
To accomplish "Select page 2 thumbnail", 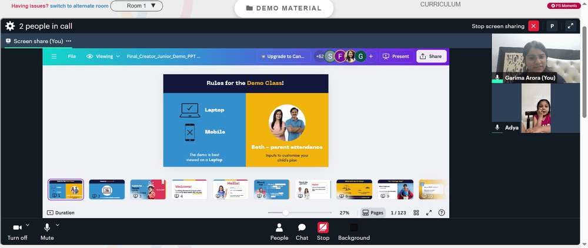I will tap(107, 189).
